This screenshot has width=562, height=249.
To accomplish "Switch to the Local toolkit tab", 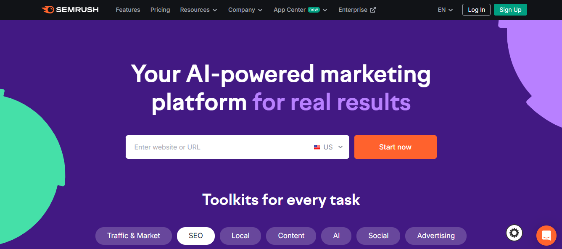I will click(x=240, y=236).
